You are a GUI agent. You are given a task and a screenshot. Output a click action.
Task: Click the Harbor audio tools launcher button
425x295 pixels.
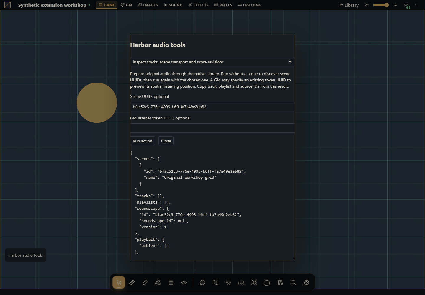pyautogui.click(x=26, y=255)
